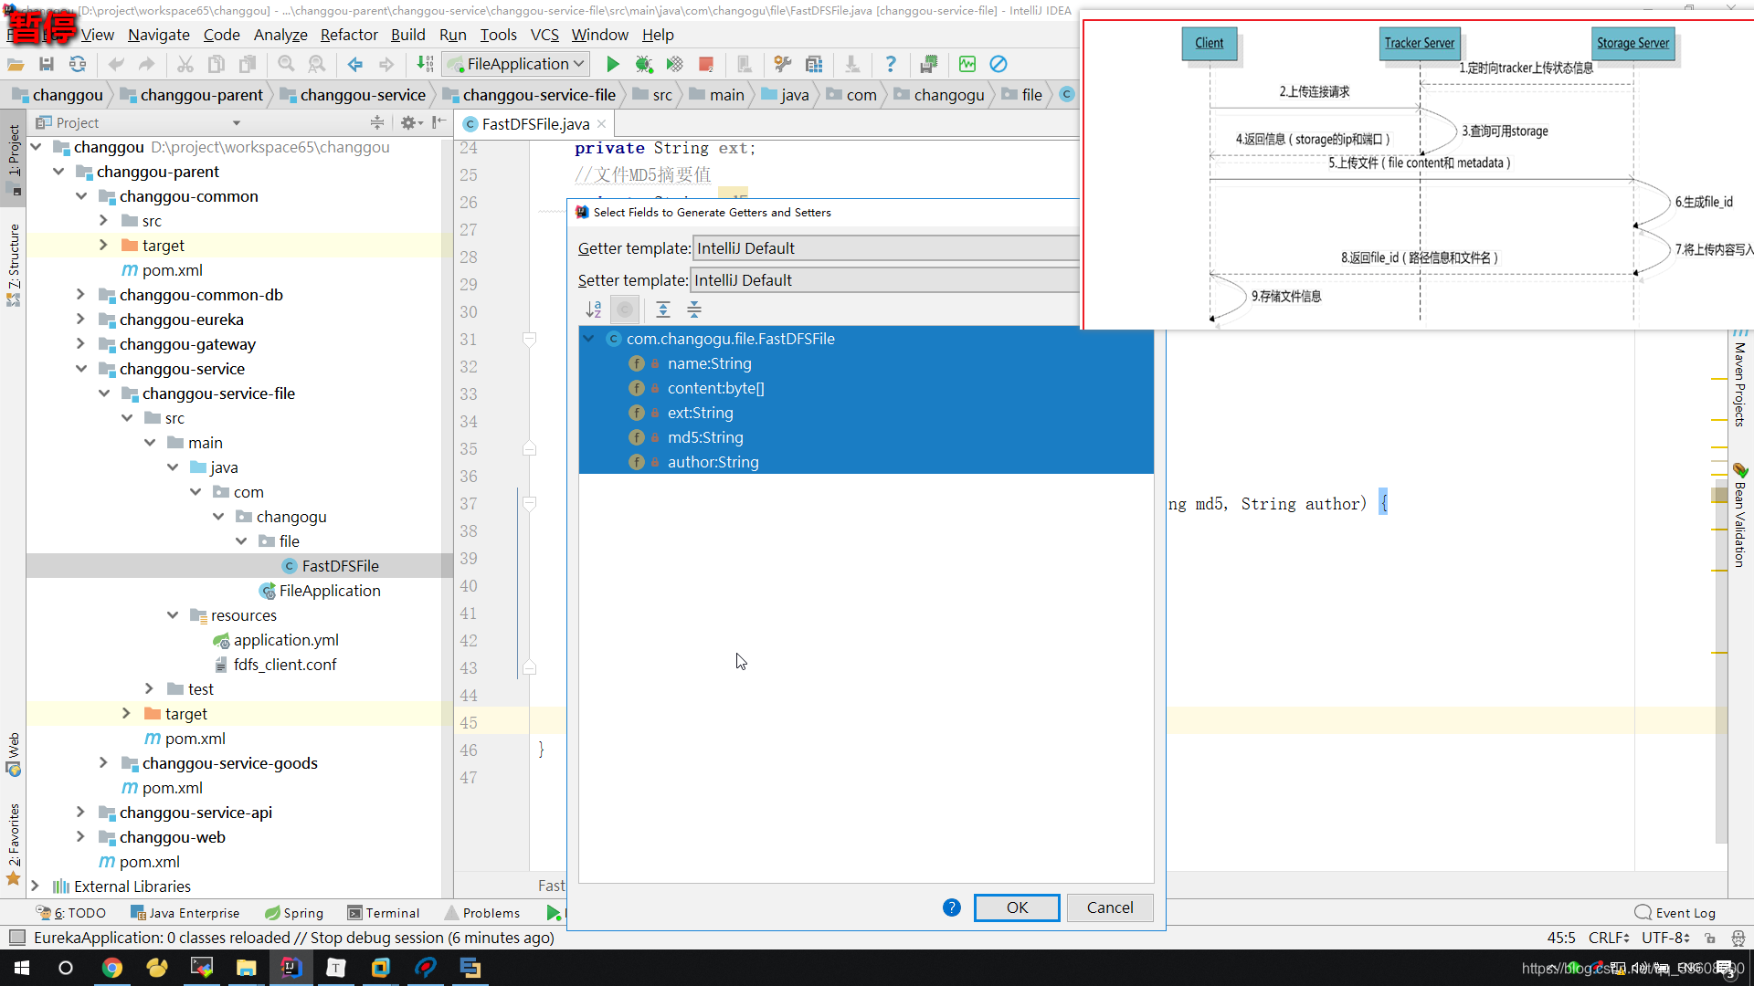1754x986 pixels.
Task: Click the Undo arrow icon
Action: pos(116,64)
